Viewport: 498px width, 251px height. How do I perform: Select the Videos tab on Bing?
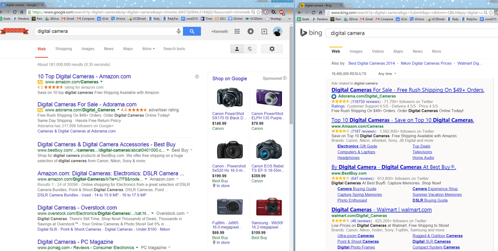pyautogui.click(x=378, y=51)
